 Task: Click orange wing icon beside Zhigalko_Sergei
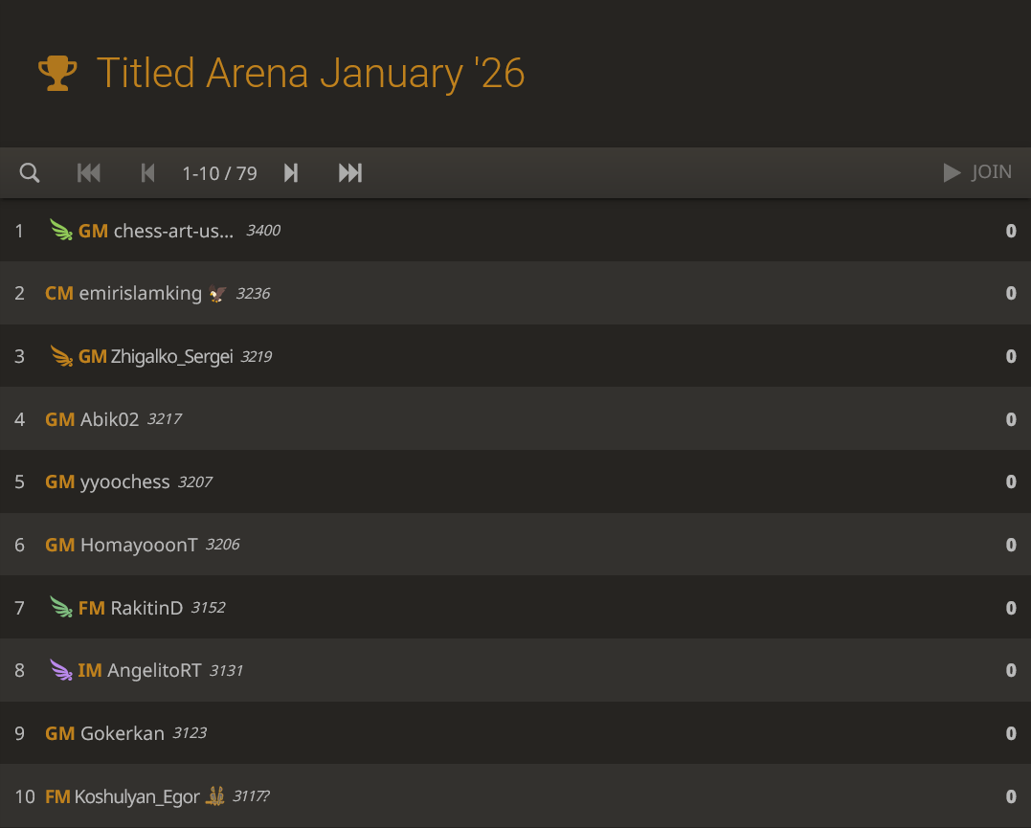61,357
